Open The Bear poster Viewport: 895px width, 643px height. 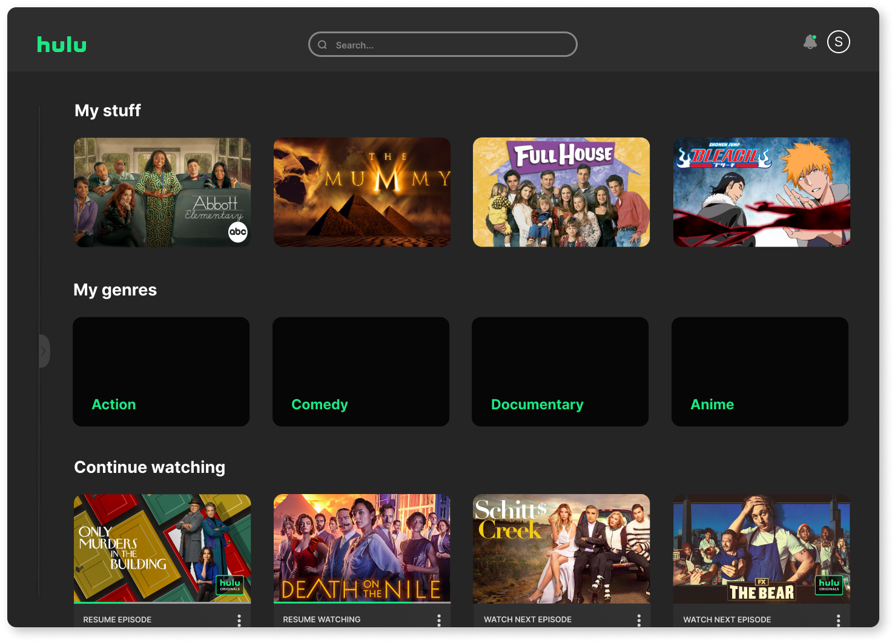(762, 549)
